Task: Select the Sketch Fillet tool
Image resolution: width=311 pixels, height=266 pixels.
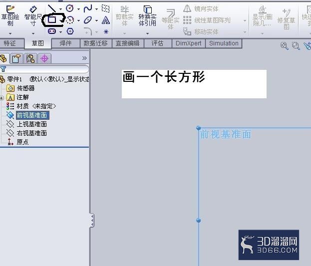Action: click(88, 31)
